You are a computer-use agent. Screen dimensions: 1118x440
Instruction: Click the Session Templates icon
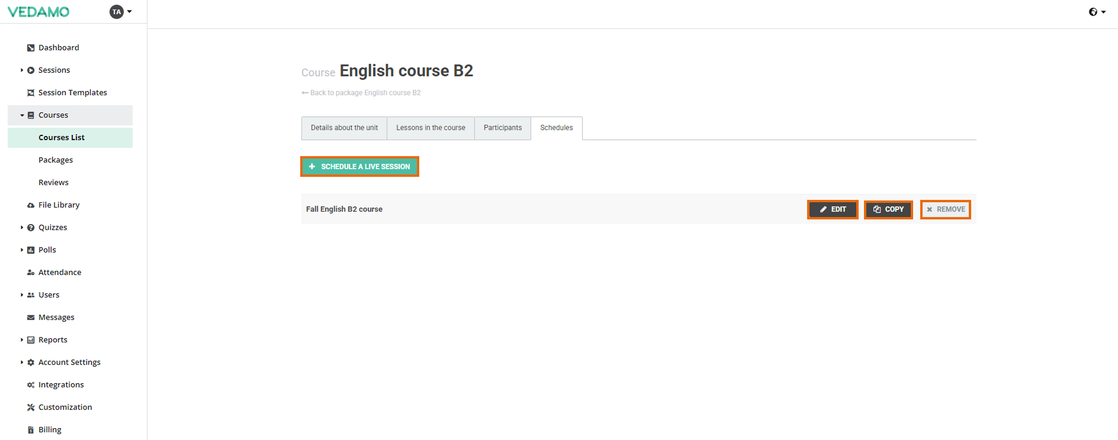pyautogui.click(x=31, y=93)
